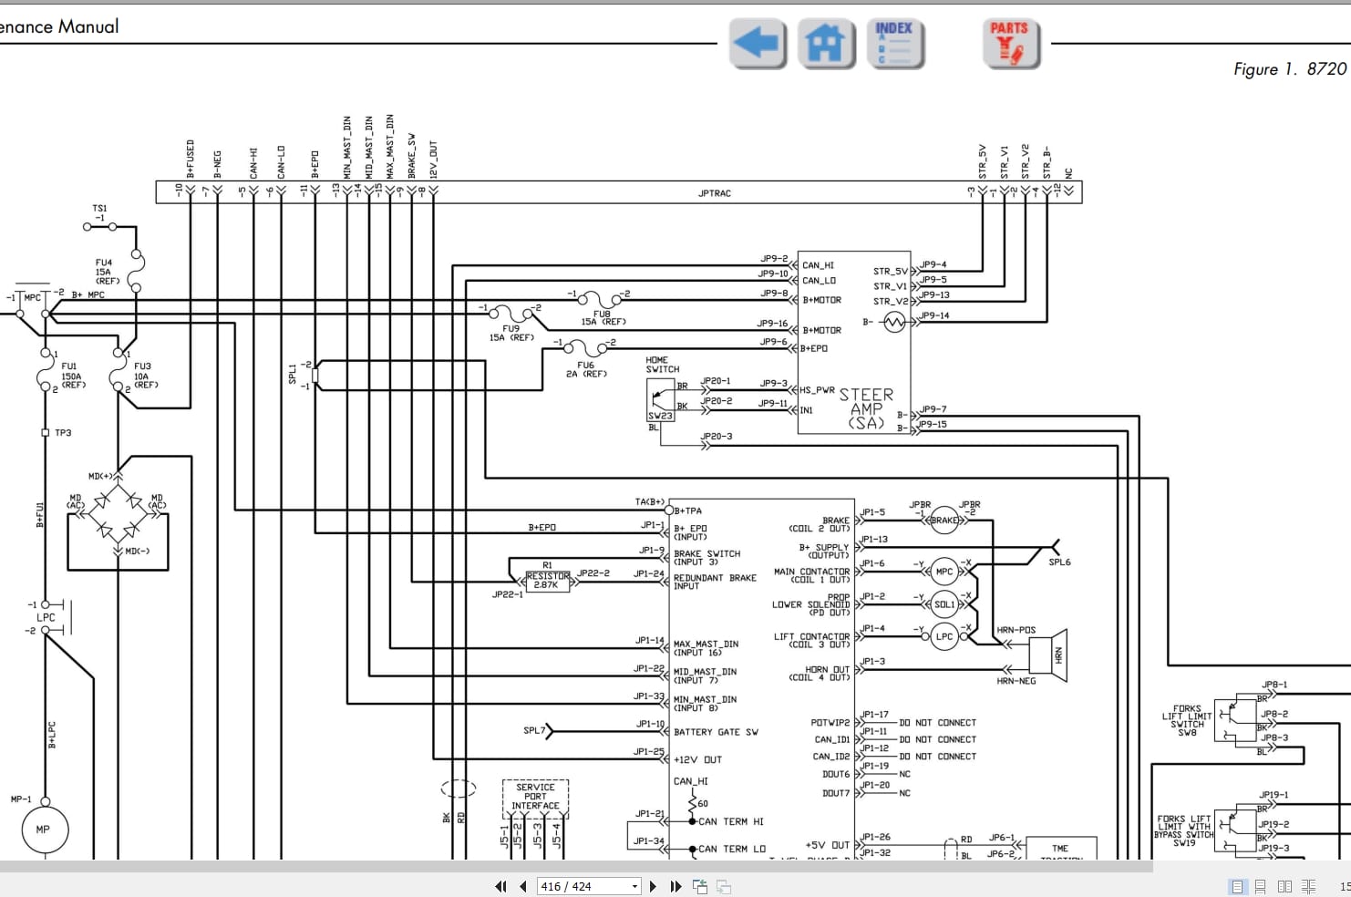Go to the Home page icon
Screen dimensions: 1351x897
point(826,43)
